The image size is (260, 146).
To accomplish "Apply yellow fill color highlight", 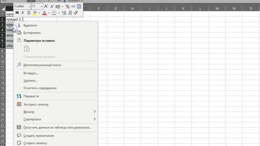I will [x=35, y=13].
